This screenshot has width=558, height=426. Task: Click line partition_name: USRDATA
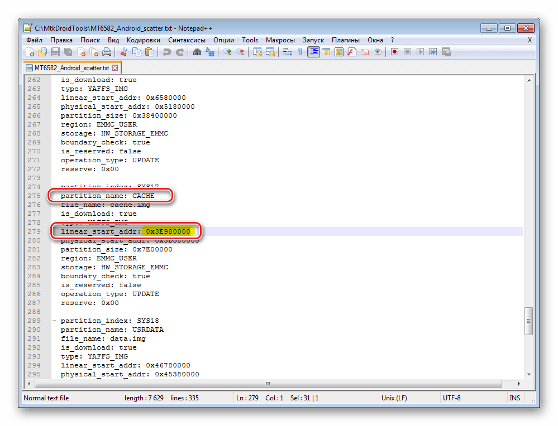coord(112,330)
